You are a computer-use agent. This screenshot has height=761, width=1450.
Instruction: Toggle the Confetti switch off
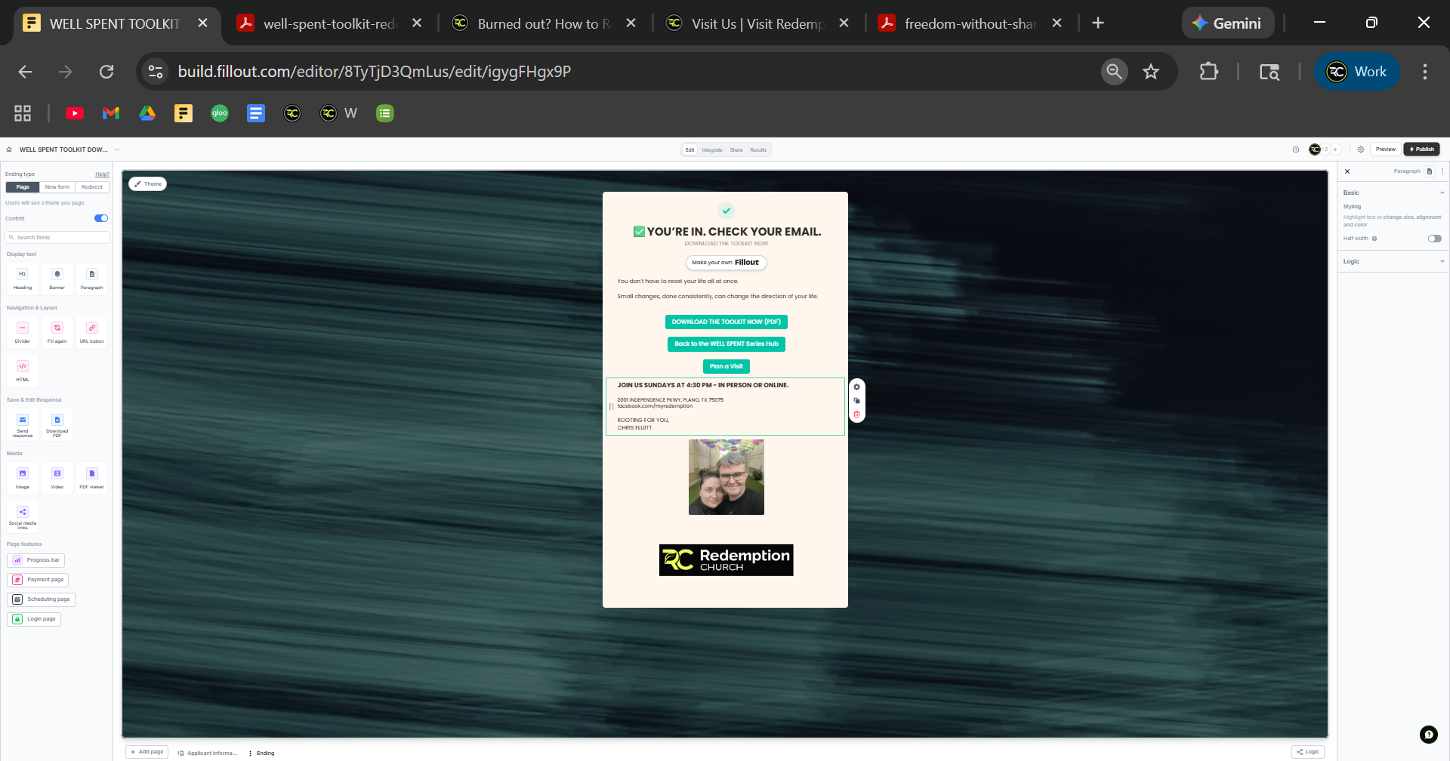101,218
